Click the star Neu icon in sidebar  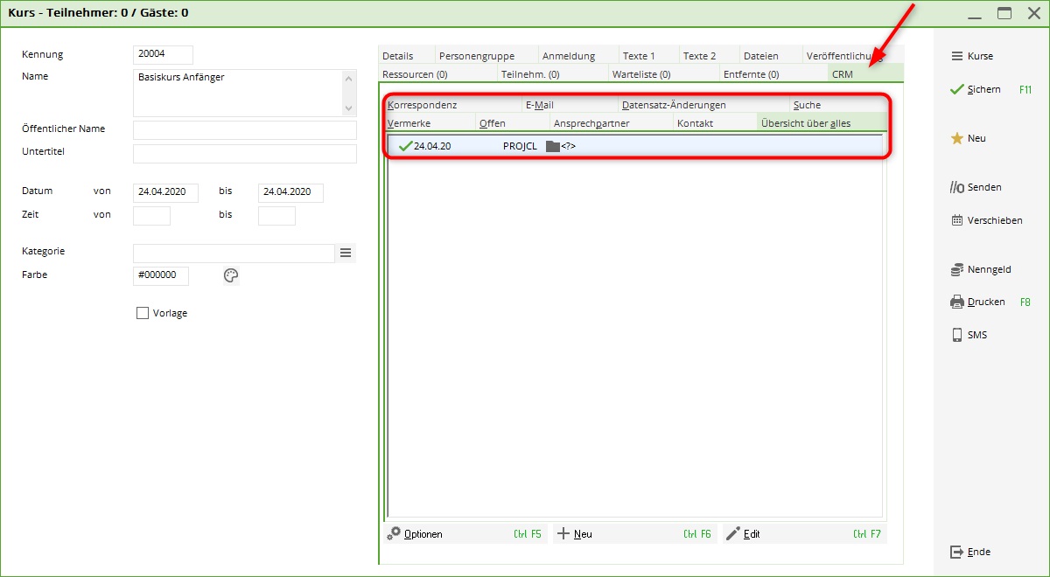(956, 138)
